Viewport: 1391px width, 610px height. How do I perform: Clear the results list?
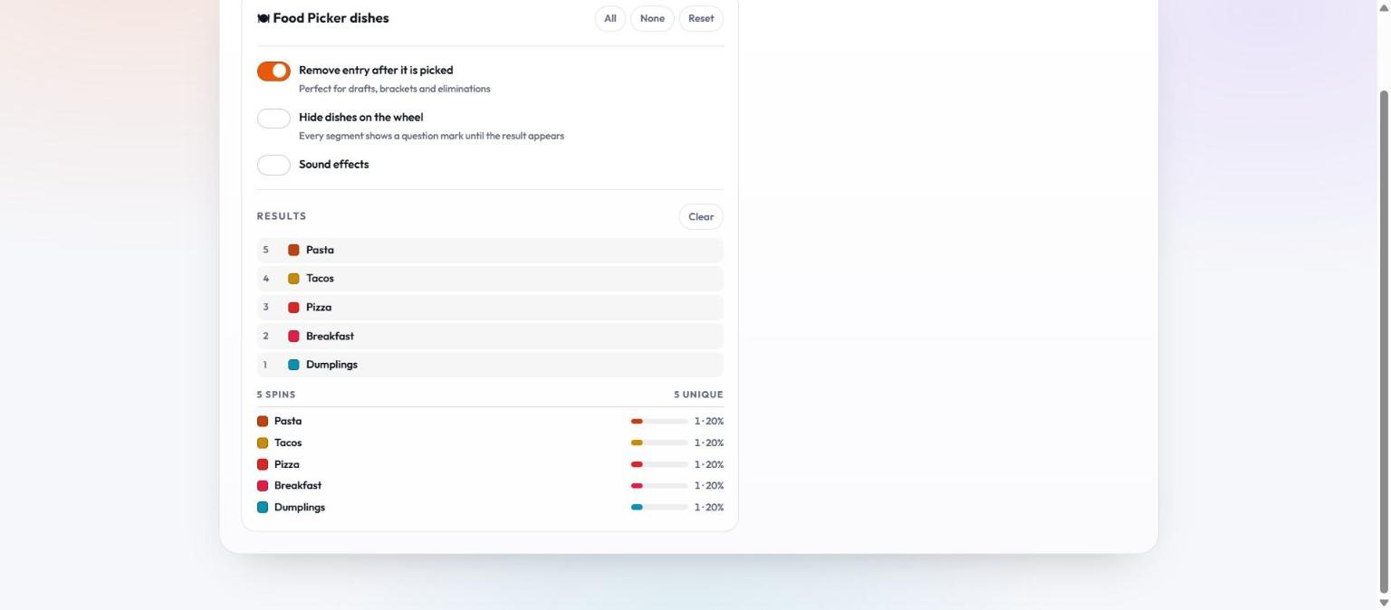tap(701, 216)
